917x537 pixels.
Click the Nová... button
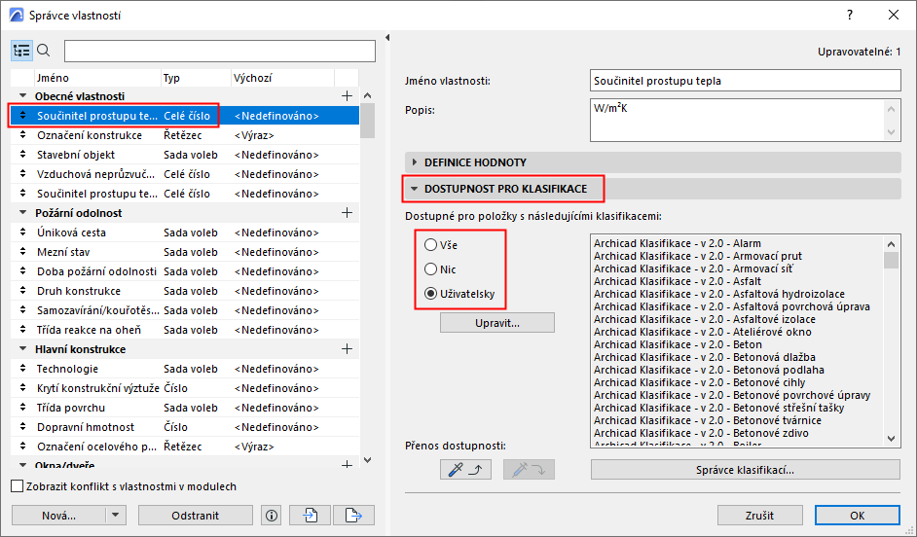pyautogui.click(x=58, y=516)
